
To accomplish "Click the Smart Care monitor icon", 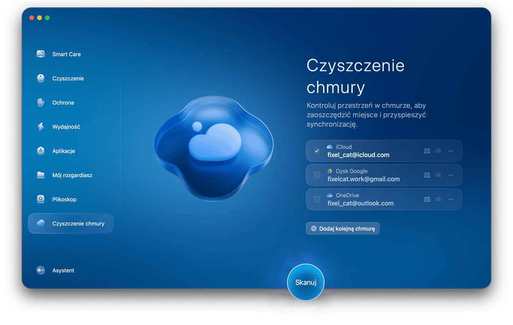I will click(x=40, y=54).
